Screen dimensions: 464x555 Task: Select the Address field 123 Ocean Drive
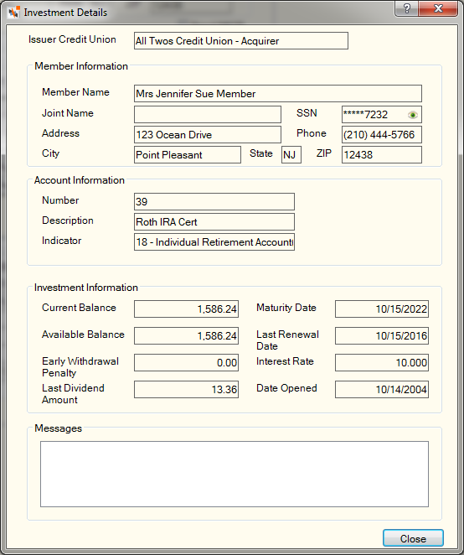[x=207, y=134]
